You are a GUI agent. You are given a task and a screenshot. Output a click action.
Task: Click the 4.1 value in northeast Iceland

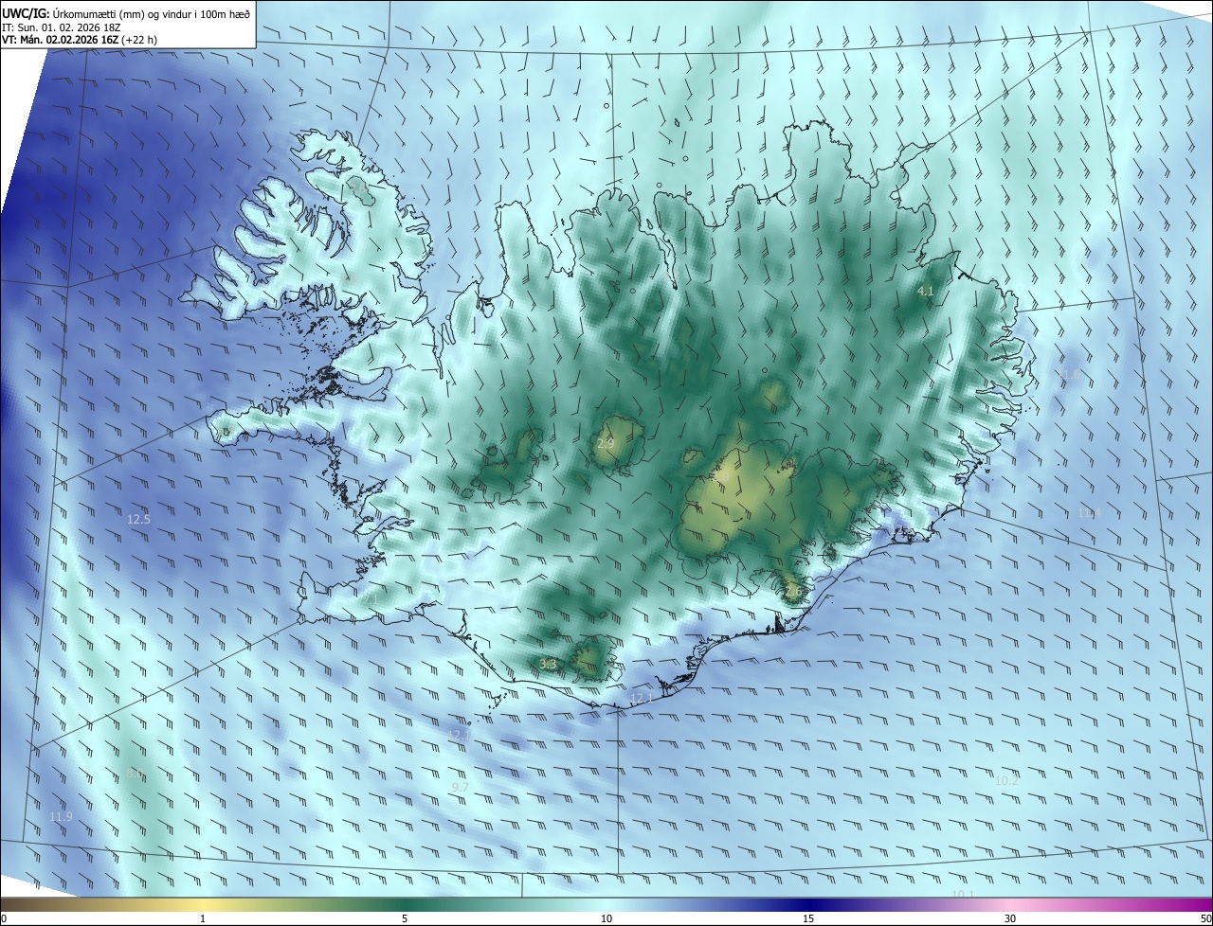click(926, 292)
